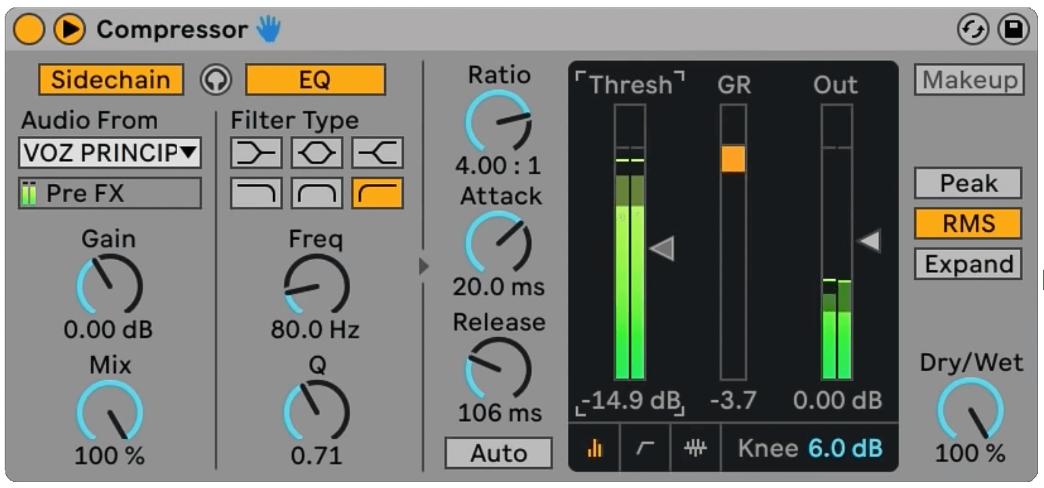Switch to the transfer curve view tab

click(x=645, y=447)
